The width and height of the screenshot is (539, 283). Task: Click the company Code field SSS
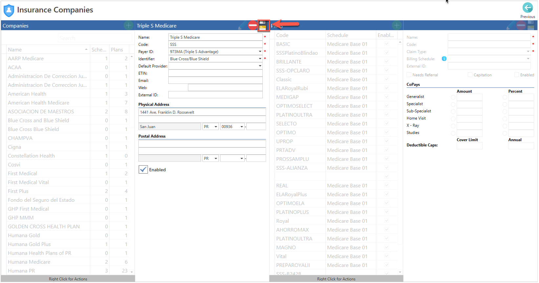click(216, 45)
